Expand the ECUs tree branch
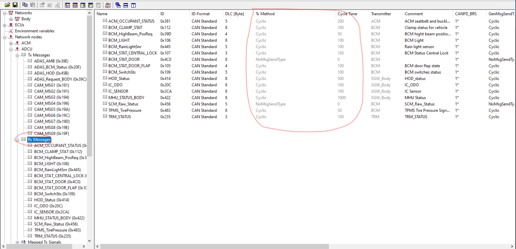Viewport: 516px width, 249px height. pos(4,25)
